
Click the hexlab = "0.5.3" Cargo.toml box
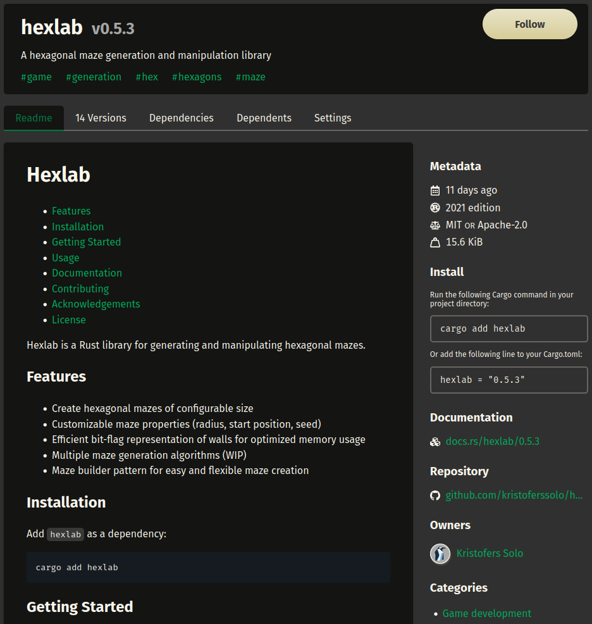509,380
